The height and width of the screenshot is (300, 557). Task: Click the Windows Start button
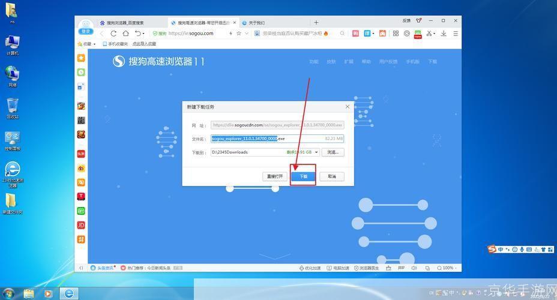[8, 293]
